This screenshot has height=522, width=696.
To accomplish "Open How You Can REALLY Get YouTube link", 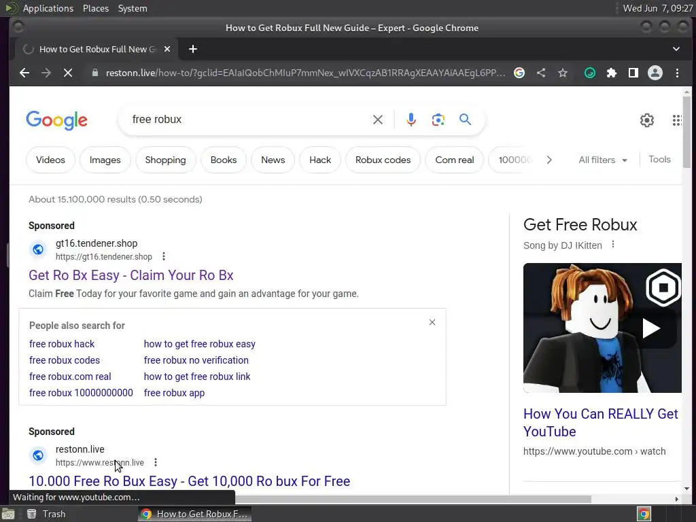I will click(x=602, y=423).
